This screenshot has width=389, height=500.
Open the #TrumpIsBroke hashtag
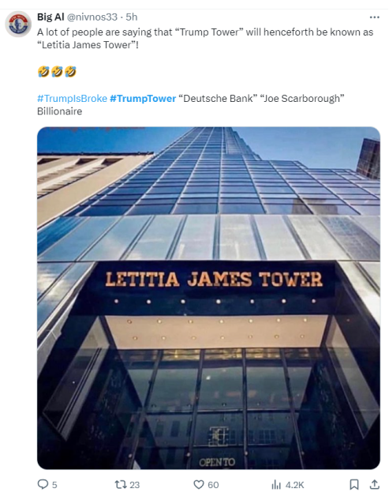72,99
